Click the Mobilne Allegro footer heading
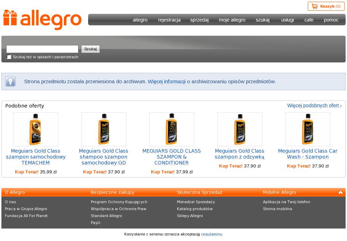The height and width of the screenshot is (241, 347). tap(279, 192)
